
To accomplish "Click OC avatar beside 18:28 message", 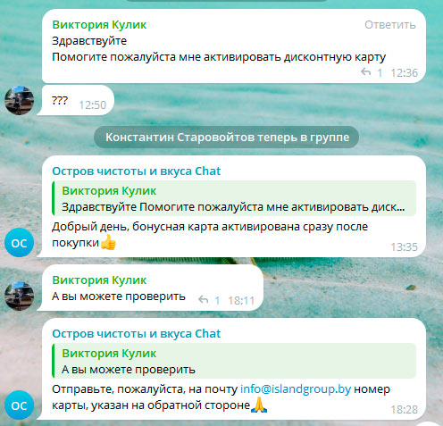I will point(19,405).
